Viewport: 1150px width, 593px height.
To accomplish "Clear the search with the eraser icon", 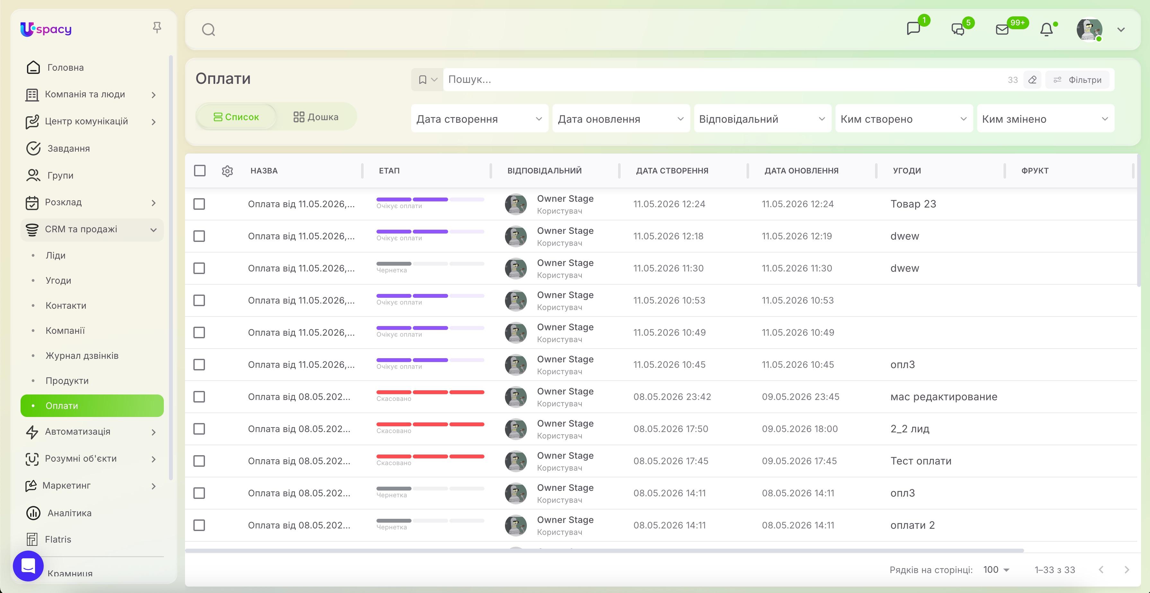I will [x=1032, y=80].
